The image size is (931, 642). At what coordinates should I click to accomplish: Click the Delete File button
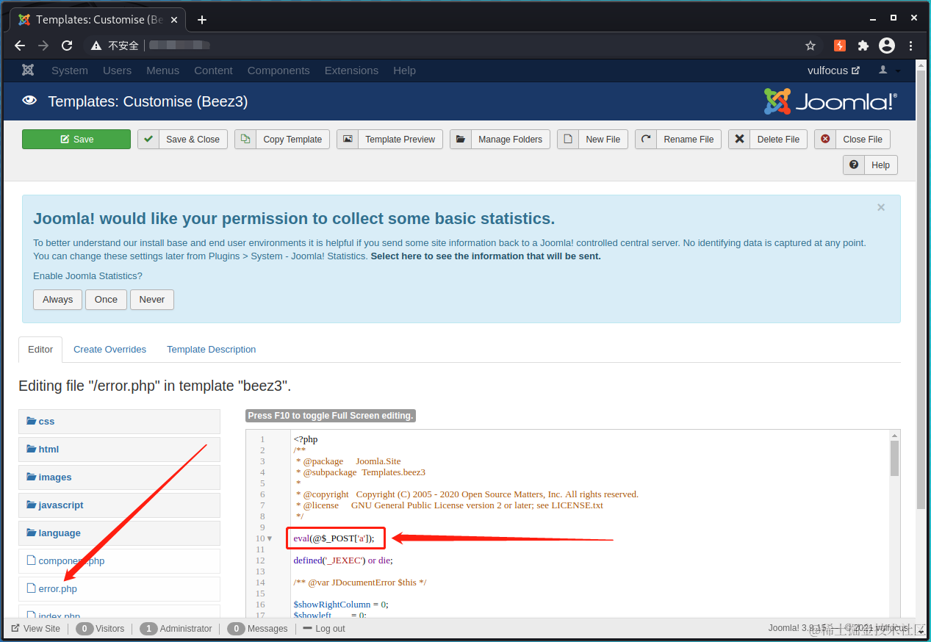(768, 140)
